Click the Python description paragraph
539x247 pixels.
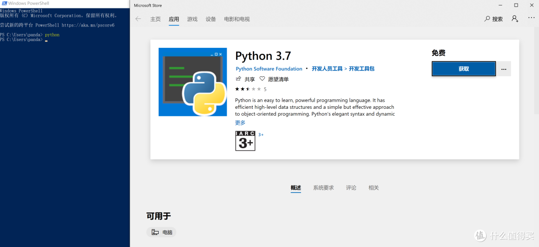click(315, 107)
